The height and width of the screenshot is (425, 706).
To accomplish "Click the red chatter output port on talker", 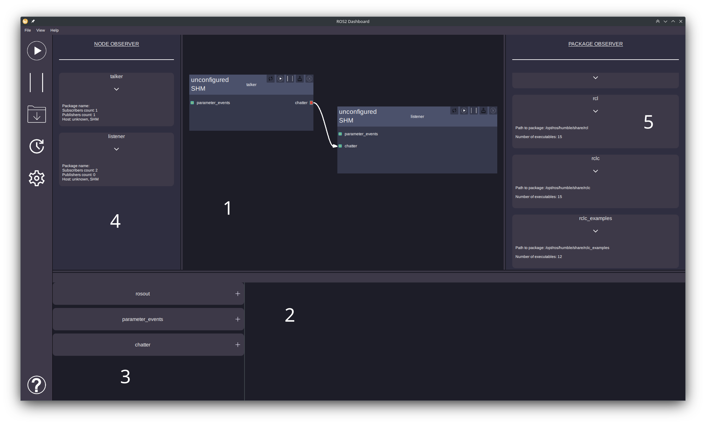I will (311, 103).
